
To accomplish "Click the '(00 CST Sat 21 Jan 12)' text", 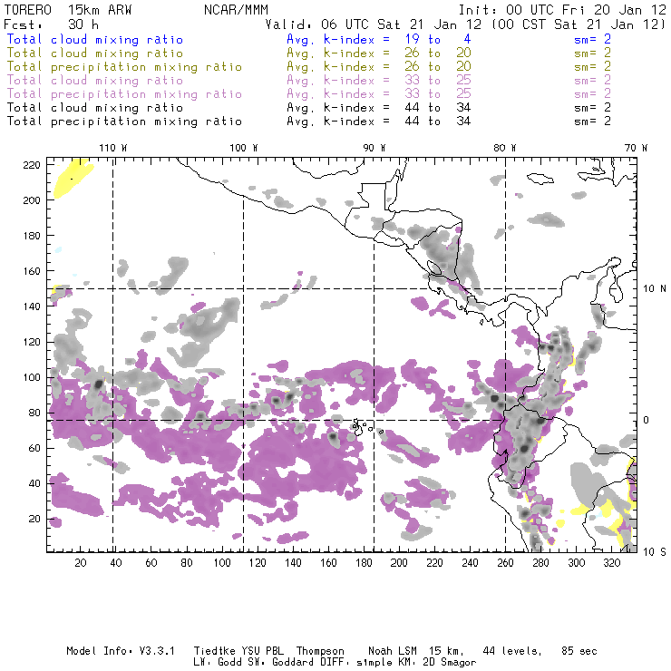I will point(578,24).
